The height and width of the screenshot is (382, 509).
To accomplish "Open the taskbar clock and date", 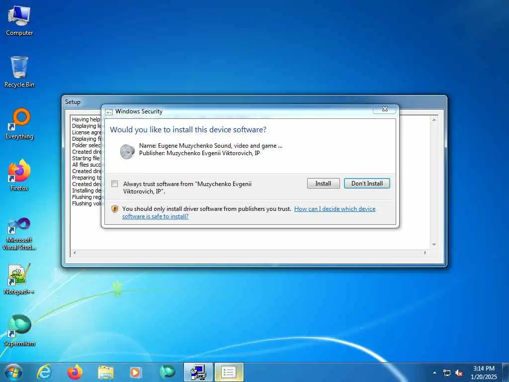I will (x=484, y=373).
